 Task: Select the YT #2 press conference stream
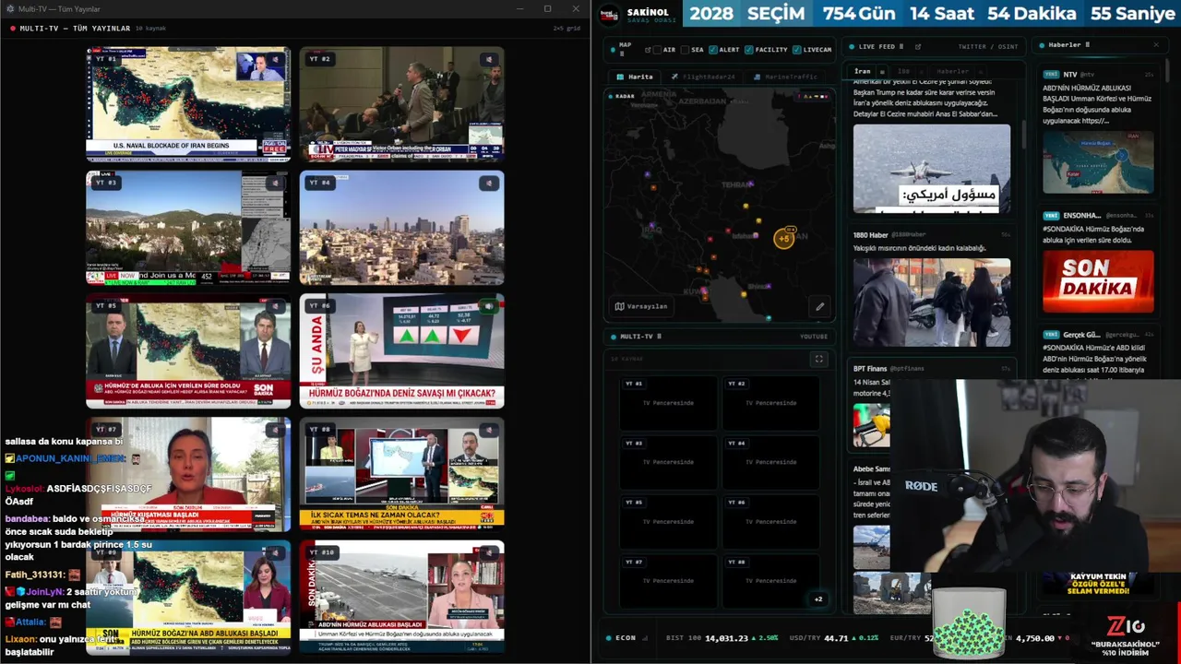(x=401, y=104)
